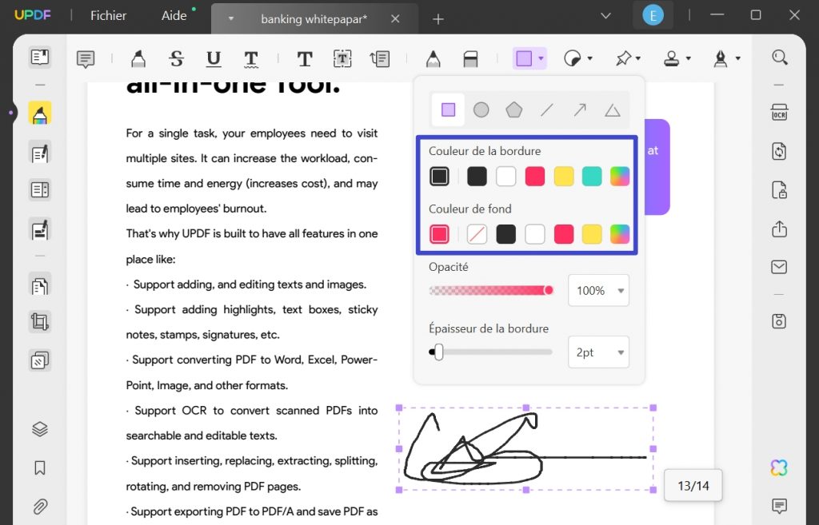
Task: Open the Save file icon in right sidebar
Action: tap(779, 321)
